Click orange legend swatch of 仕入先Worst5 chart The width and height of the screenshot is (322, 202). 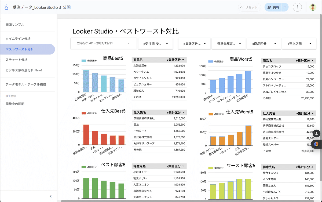click(211, 114)
